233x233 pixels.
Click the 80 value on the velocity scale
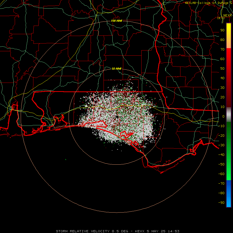[222, 40]
